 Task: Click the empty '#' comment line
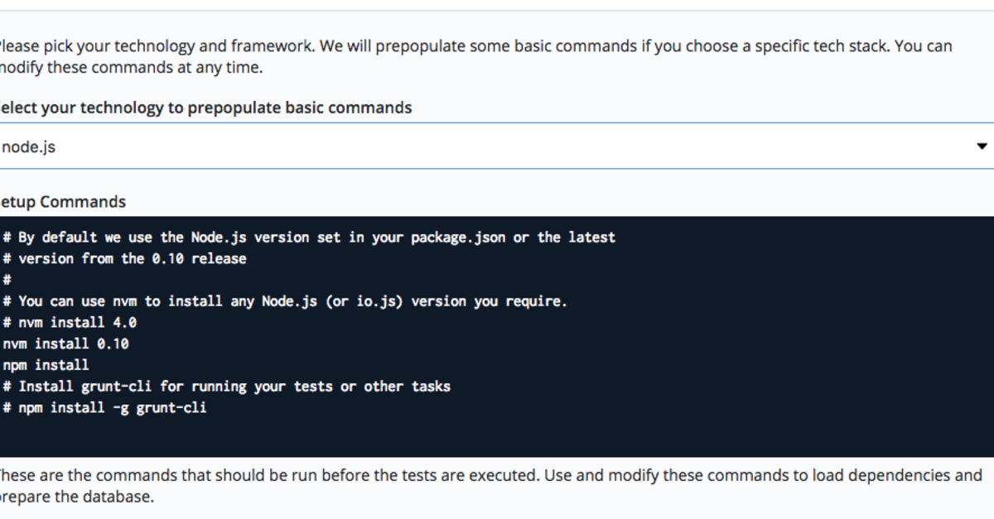(8, 280)
